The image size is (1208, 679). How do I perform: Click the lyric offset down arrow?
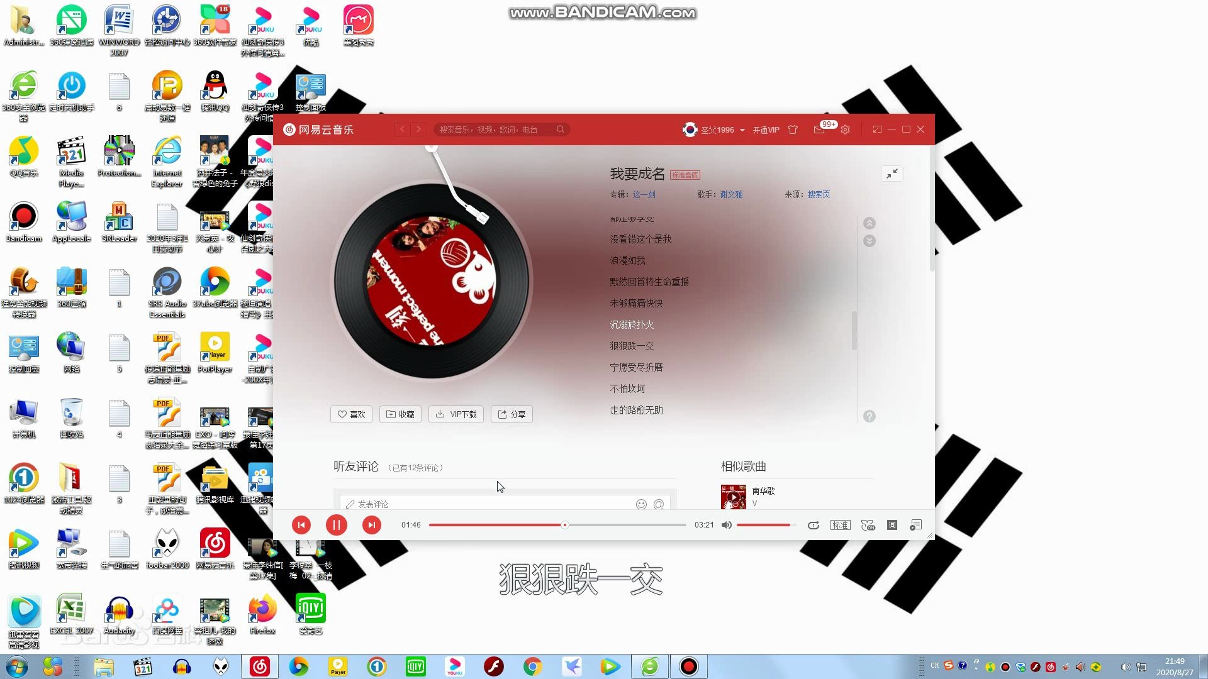click(x=870, y=241)
